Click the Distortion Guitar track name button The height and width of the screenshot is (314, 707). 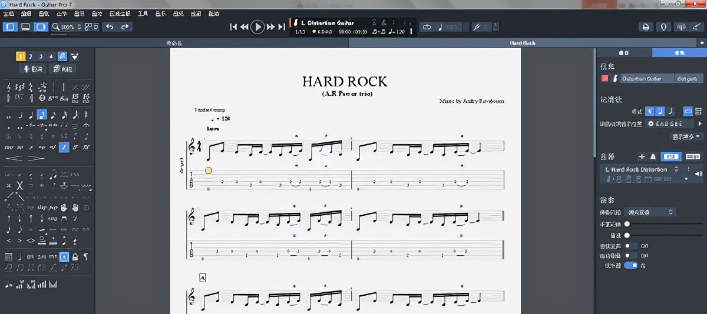click(645, 78)
